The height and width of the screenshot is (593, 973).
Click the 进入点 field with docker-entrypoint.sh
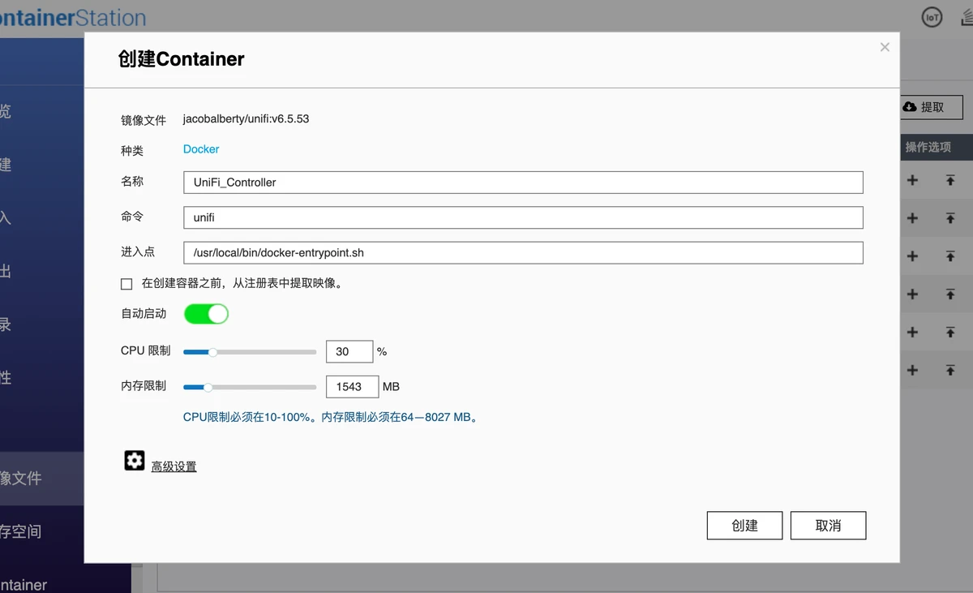point(523,252)
